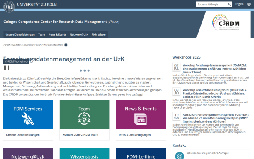The width and height of the screenshot is (254, 159).
Task: Click the Workshops 2025 heading
Action: click(186, 57)
